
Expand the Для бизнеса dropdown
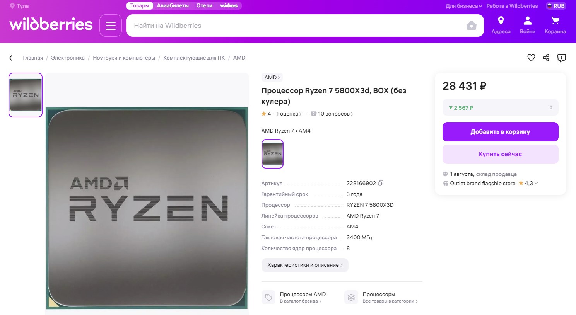(463, 6)
